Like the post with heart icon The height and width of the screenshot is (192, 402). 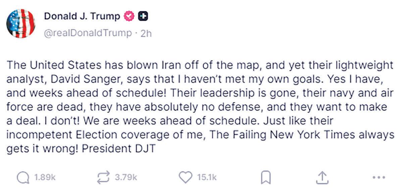click(x=185, y=177)
